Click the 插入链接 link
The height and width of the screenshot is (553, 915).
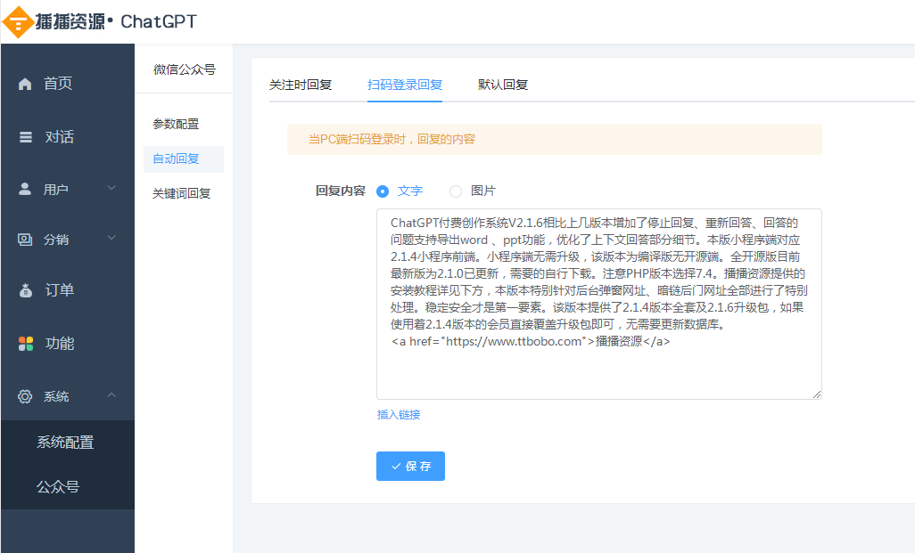399,415
